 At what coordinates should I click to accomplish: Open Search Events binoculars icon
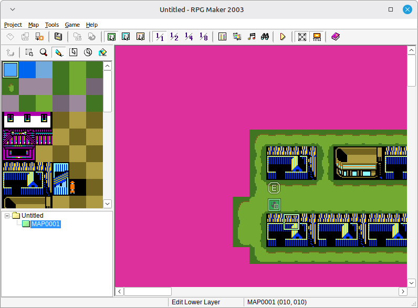click(x=265, y=37)
